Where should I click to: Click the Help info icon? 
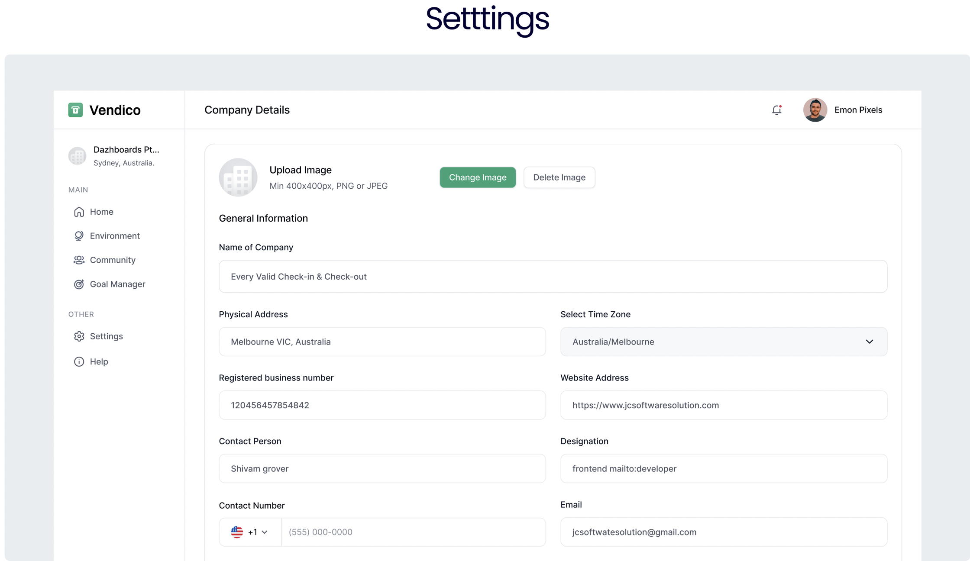(x=79, y=361)
